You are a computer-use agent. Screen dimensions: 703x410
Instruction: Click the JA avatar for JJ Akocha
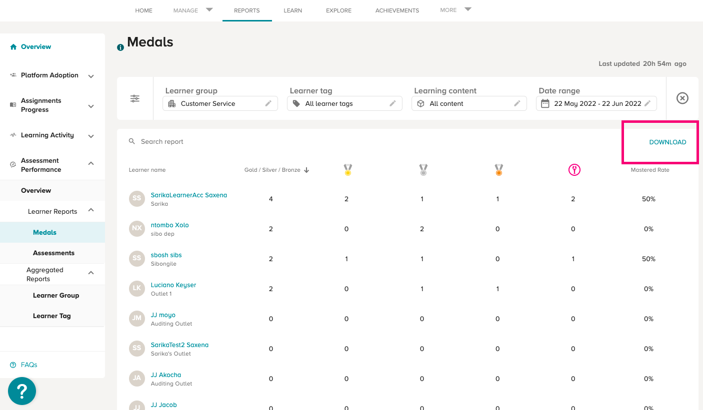click(x=137, y=379)
